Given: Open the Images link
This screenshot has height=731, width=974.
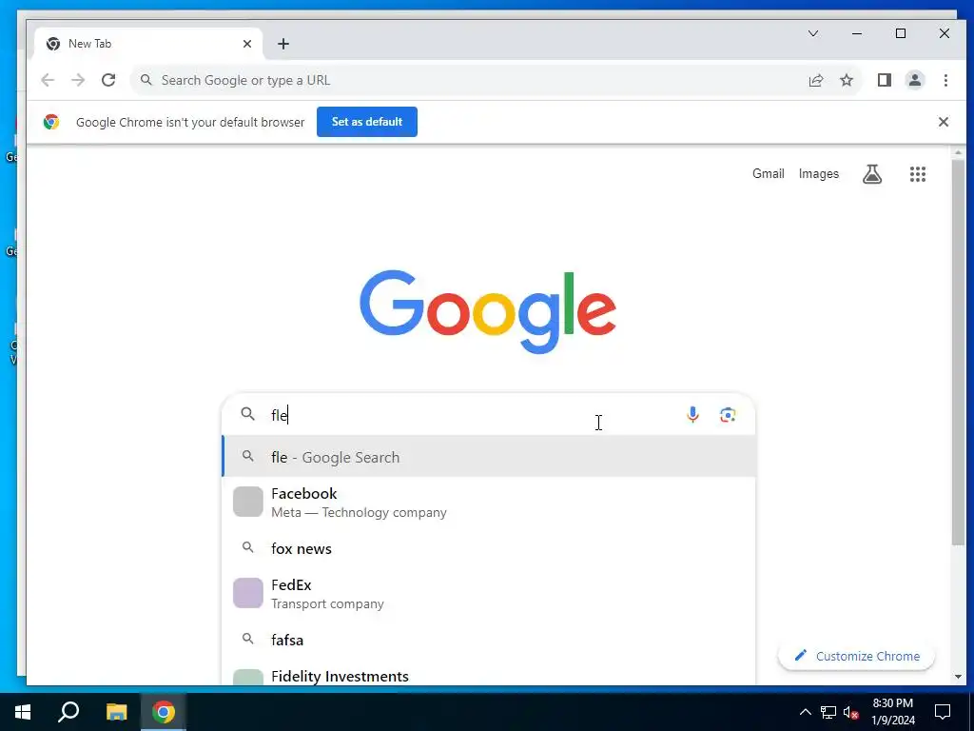Looking at the screenshot, I should tap(819, 174).
